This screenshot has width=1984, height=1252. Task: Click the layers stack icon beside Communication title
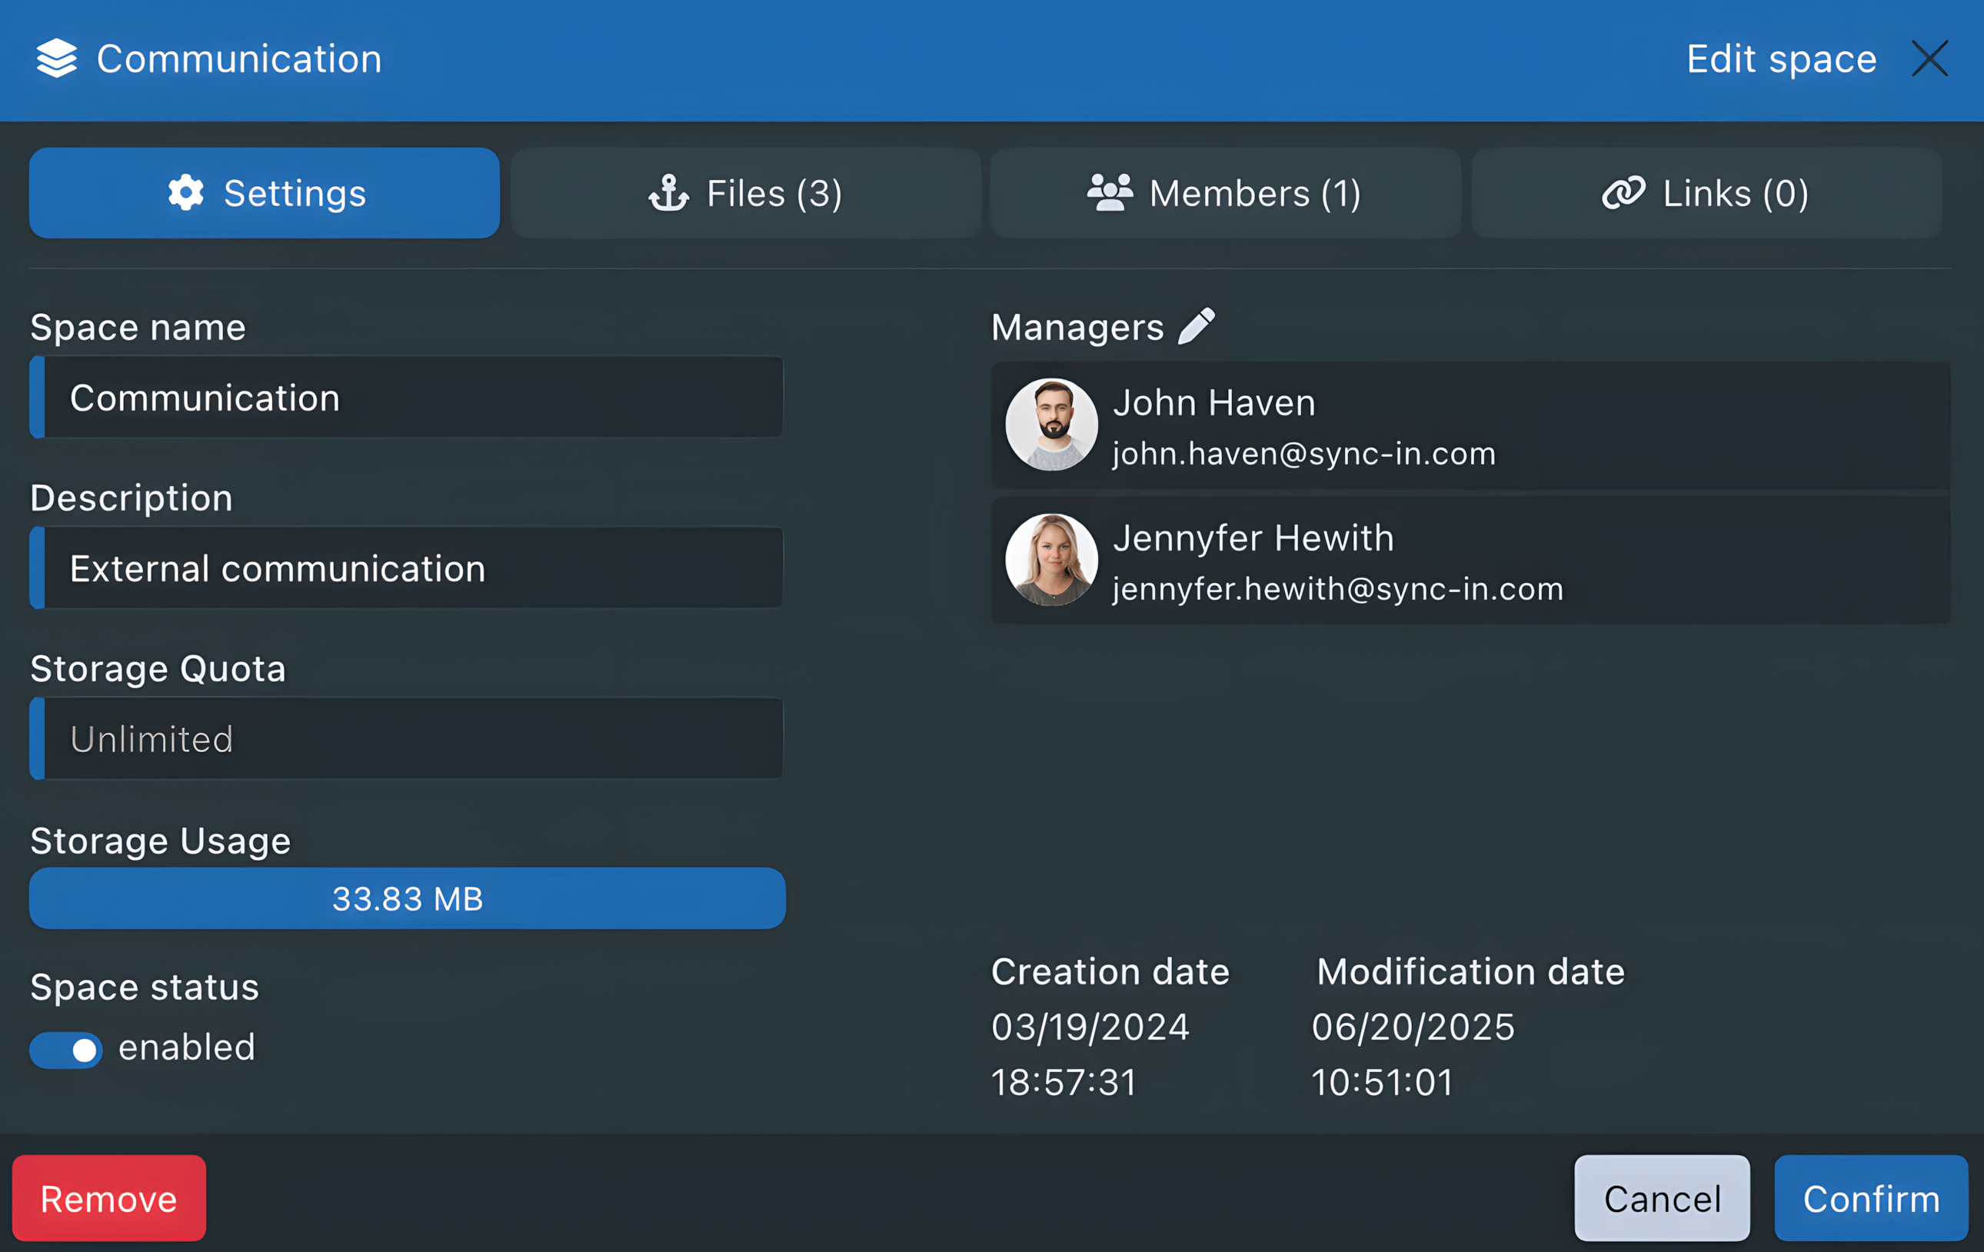57,58
